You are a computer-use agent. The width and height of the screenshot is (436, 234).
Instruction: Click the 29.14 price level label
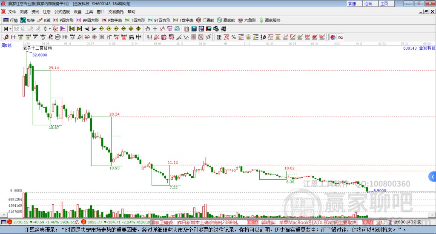54,68
